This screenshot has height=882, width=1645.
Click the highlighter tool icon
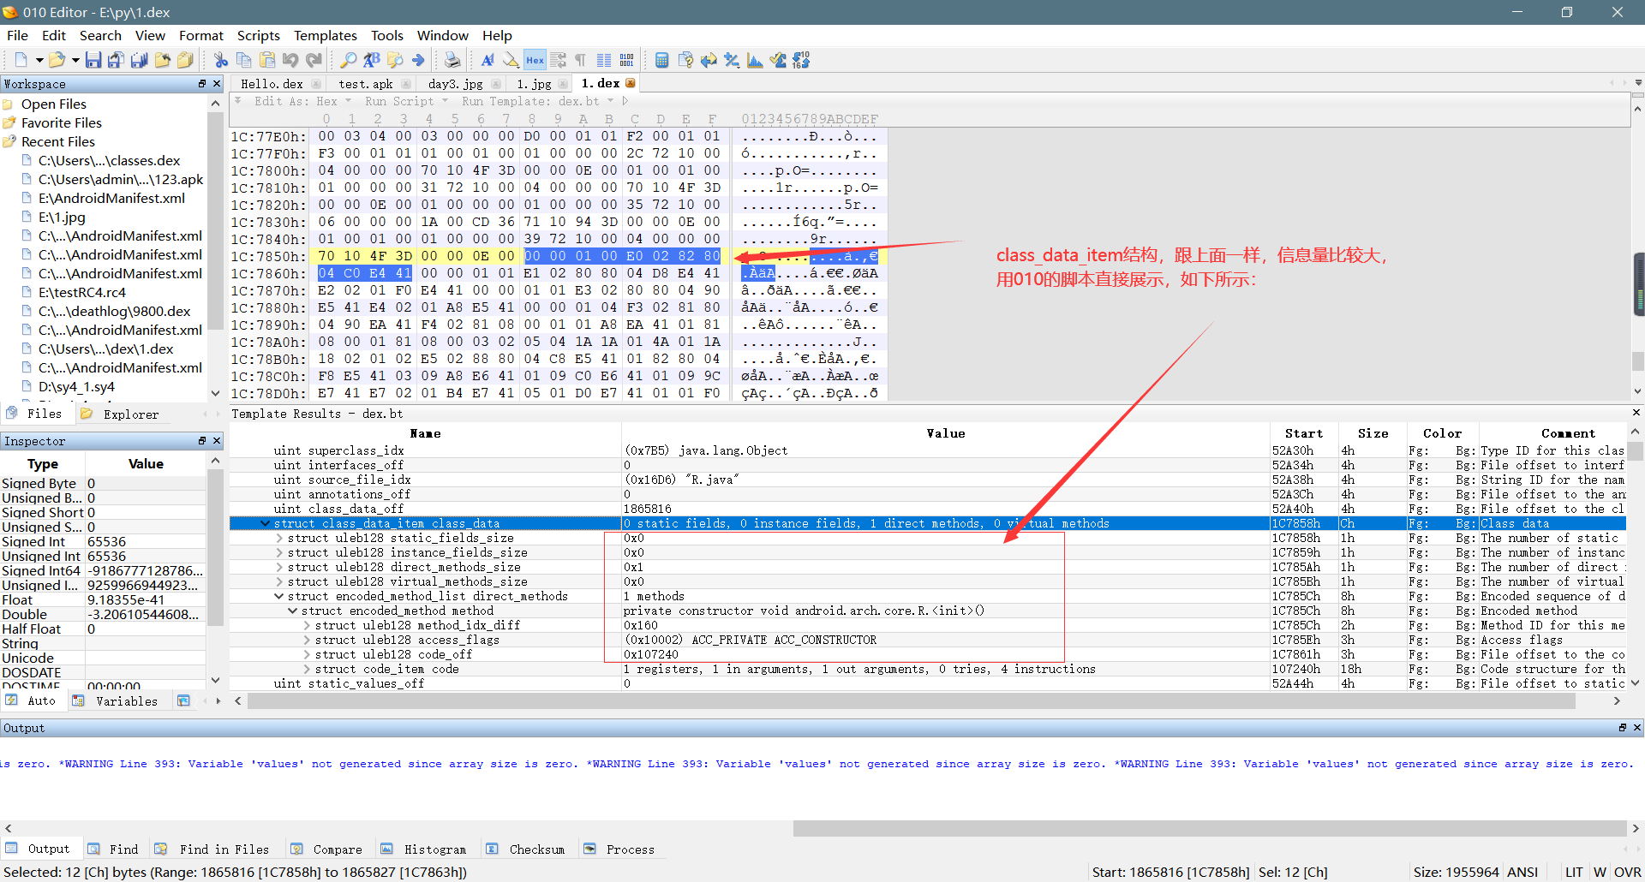(511, 60)
